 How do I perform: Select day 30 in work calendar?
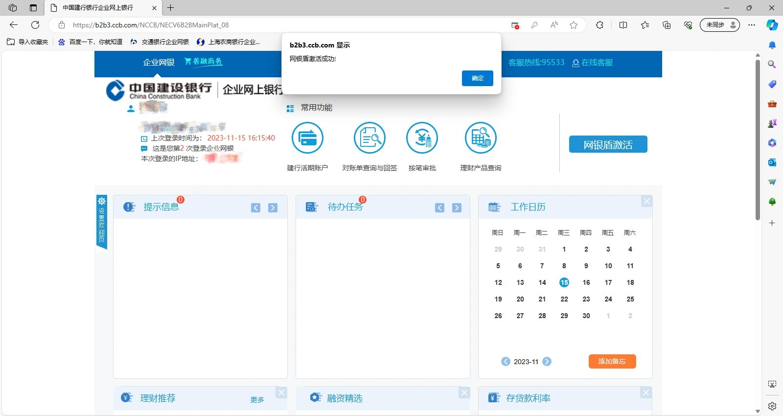pos(586,316)
